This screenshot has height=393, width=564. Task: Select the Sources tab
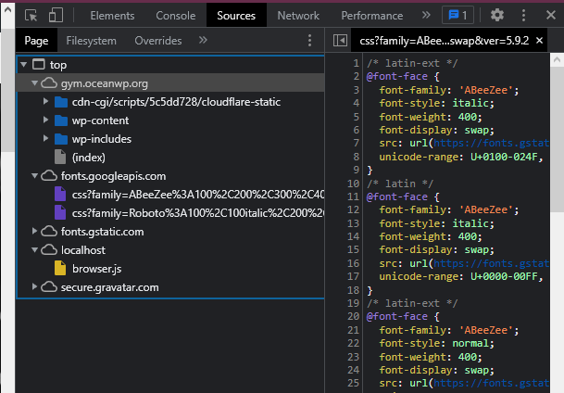tap(236, 16)
